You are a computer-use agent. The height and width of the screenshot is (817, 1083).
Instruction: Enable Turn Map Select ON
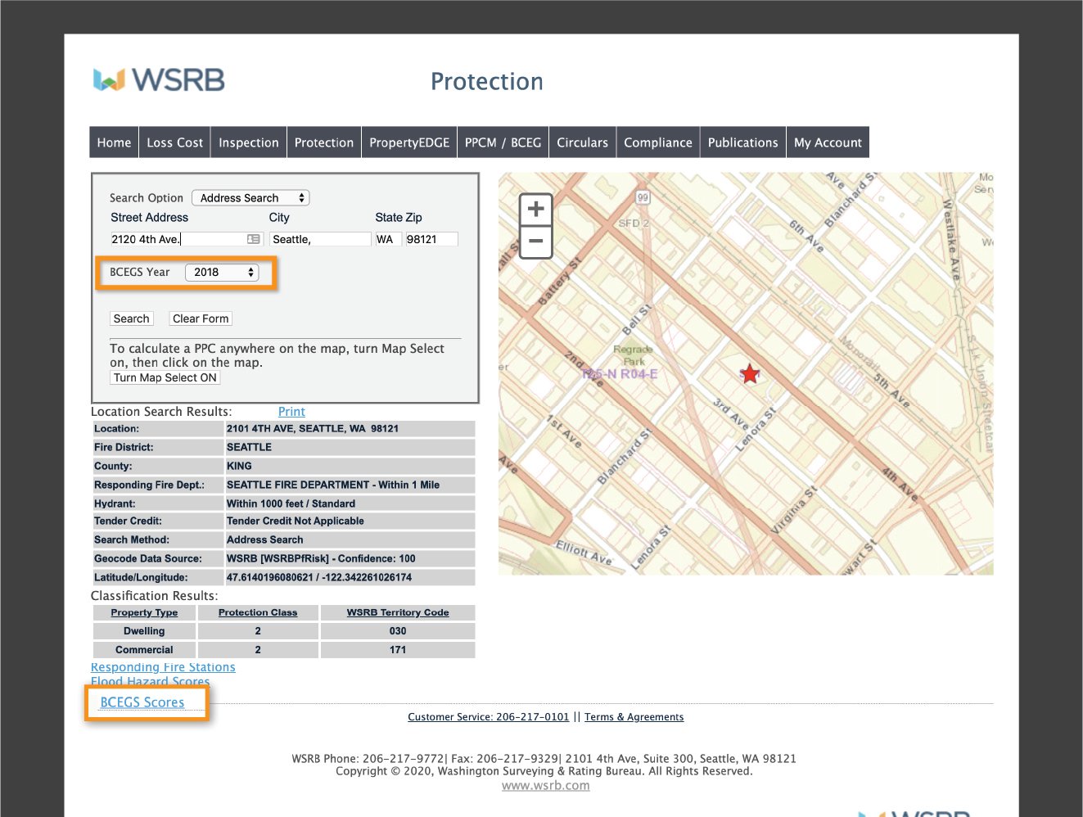point(164,377)
